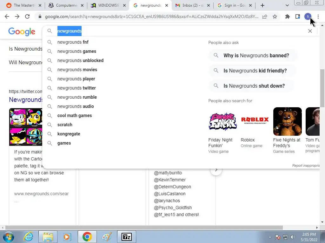This screenshot has width=325, height=243.
Task: Open Five Nights at Freddy's thumbnail
Action: tap(288, 121)
